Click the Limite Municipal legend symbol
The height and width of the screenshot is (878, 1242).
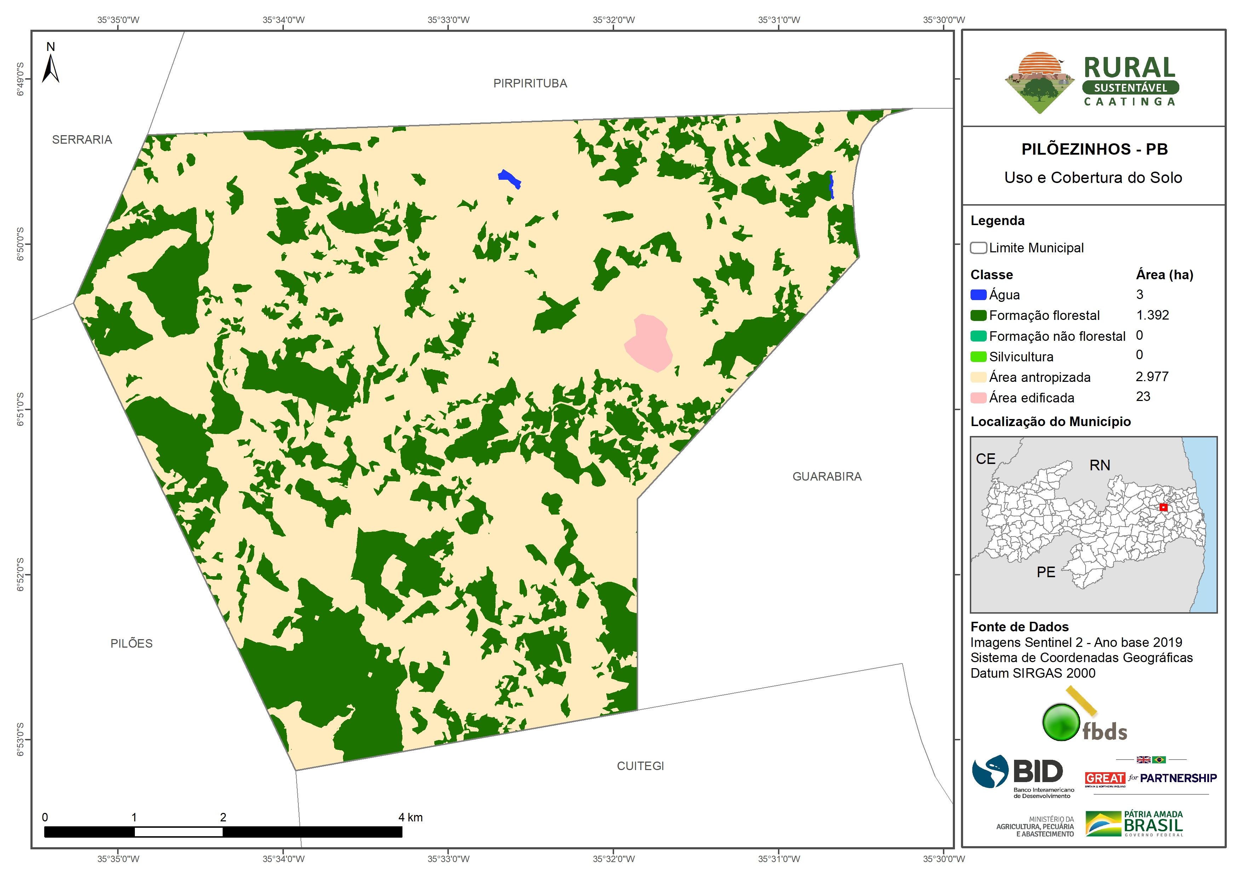[978, 248]
